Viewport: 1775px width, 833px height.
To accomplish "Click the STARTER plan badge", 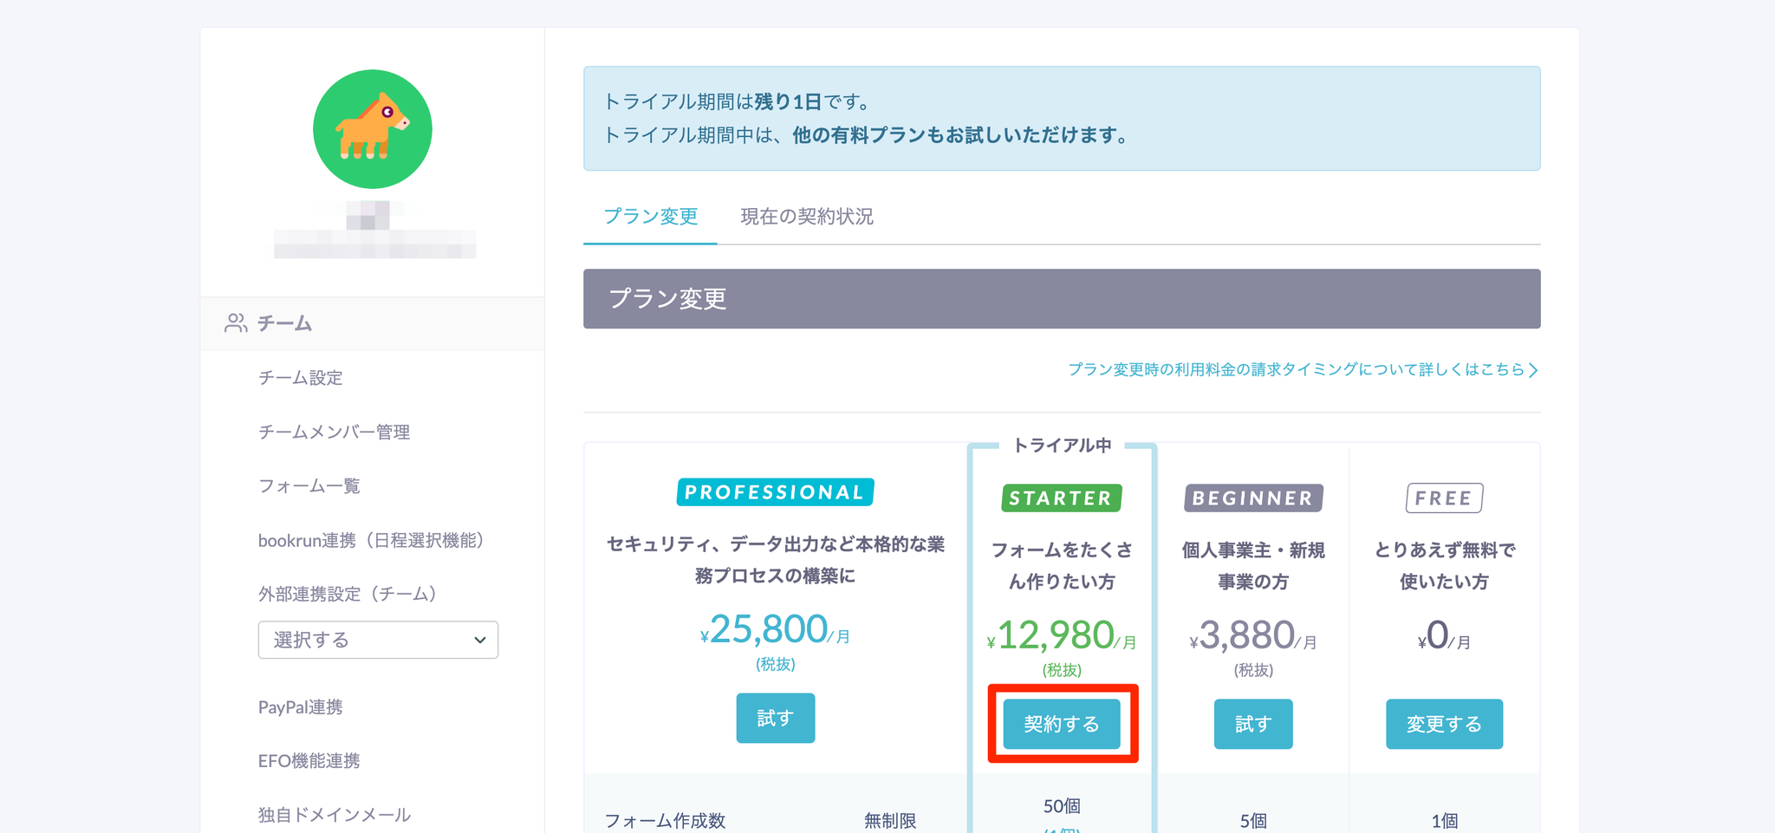I will pyautogui.click(x=1061, y=498).
